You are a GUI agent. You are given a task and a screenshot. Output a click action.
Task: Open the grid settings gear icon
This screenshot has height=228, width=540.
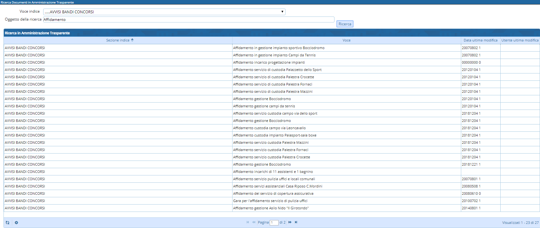[x=17, y=223]
